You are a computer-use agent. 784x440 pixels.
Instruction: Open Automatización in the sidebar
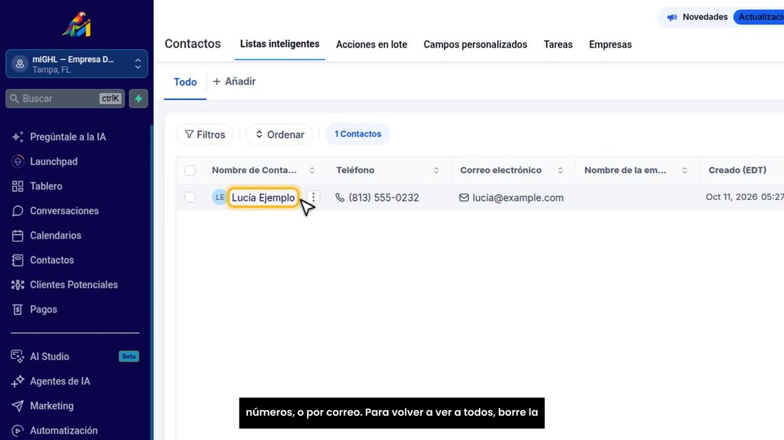point(54,431)
